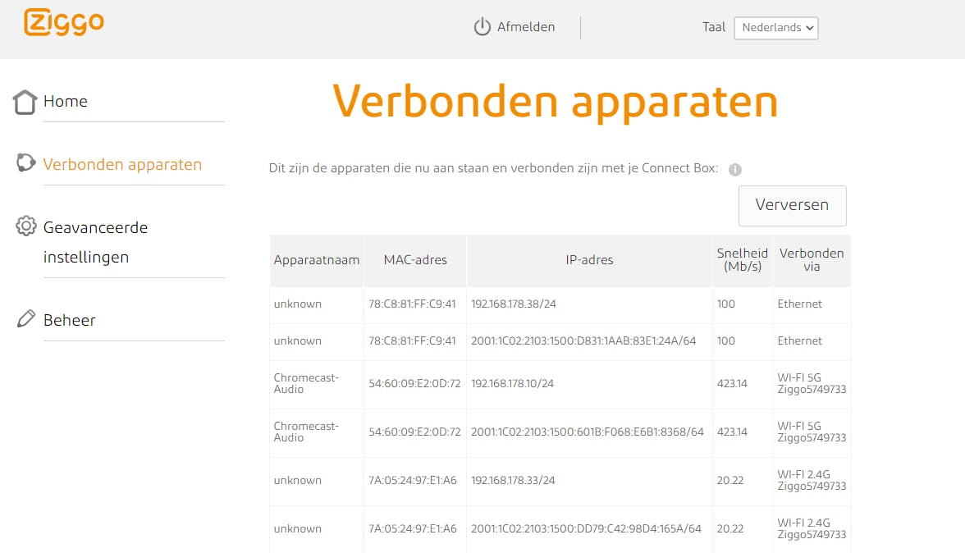Select IP address 192.168.178.10/24

pyautogui.click(x=512, y=384)
